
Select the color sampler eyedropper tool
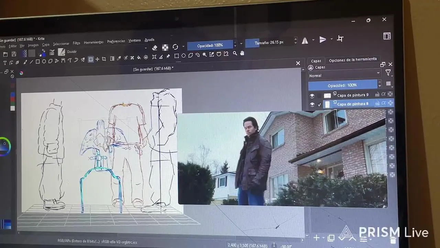pos(119,58)
